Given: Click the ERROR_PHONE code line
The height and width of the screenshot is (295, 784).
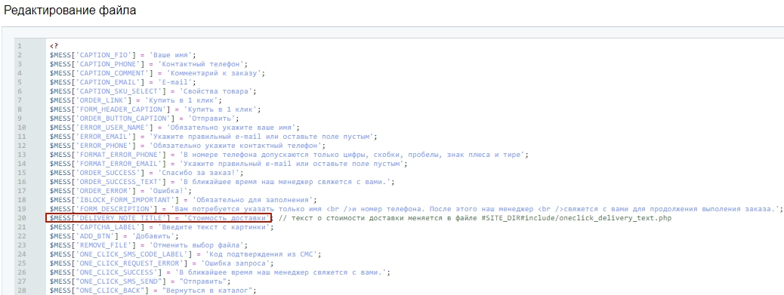Looking at the screenshot, I should 187,146.
